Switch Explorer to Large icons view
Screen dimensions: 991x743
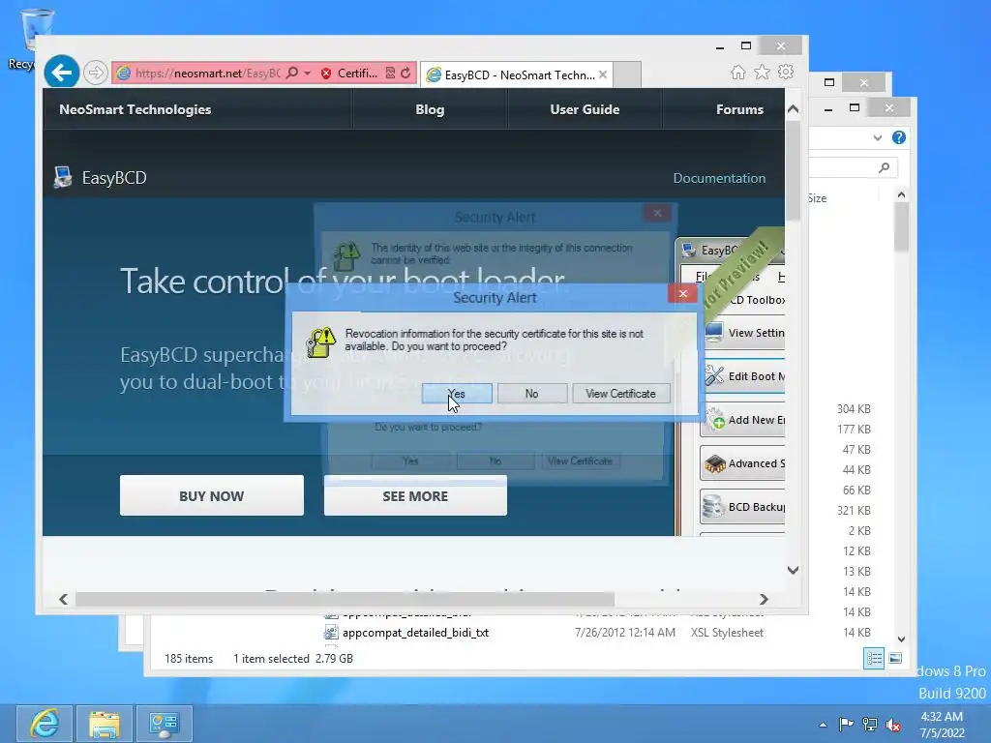(895, 658)
